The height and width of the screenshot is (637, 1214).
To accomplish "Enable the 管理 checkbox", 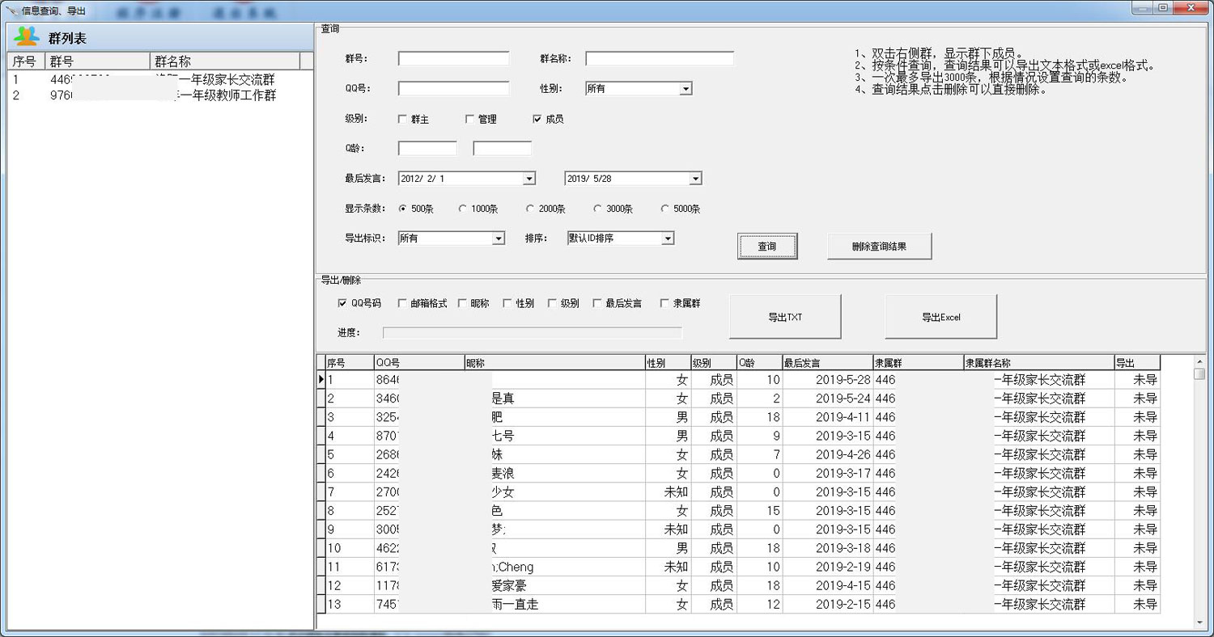I will click(469, 119).
